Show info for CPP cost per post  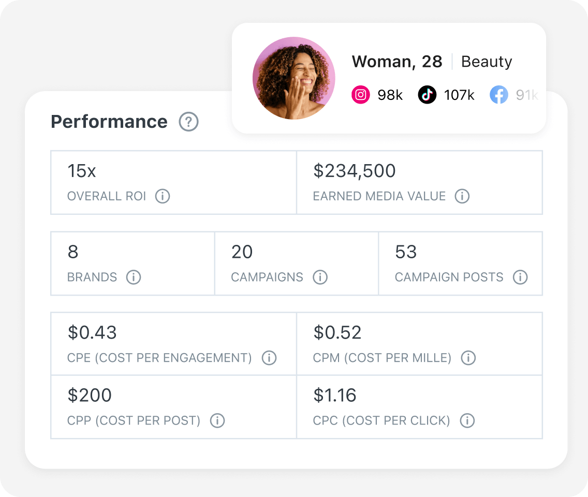(x=217, y=421)
